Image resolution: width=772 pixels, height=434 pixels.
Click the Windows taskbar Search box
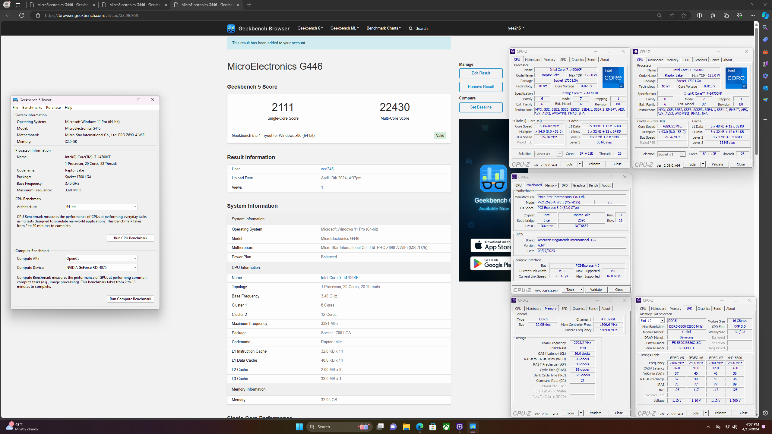pyautogui.click(x=340, y=427)
